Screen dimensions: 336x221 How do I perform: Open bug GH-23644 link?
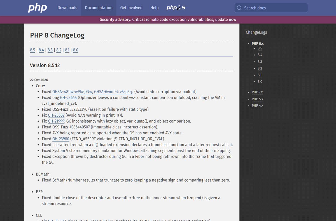coord(68,98)
